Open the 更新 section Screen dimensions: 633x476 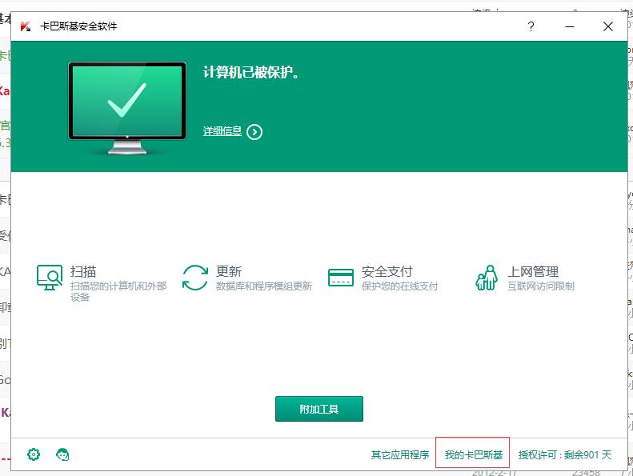(229, 271)
